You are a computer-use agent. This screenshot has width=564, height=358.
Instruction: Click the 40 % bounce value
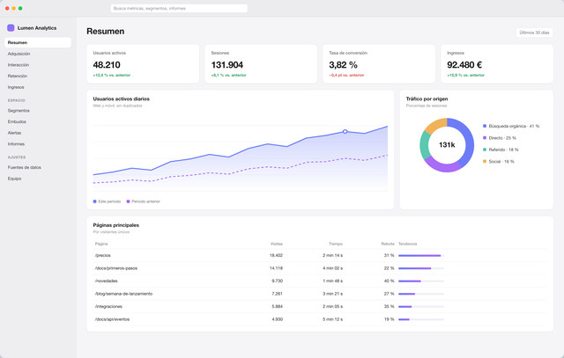pos(390,281)
